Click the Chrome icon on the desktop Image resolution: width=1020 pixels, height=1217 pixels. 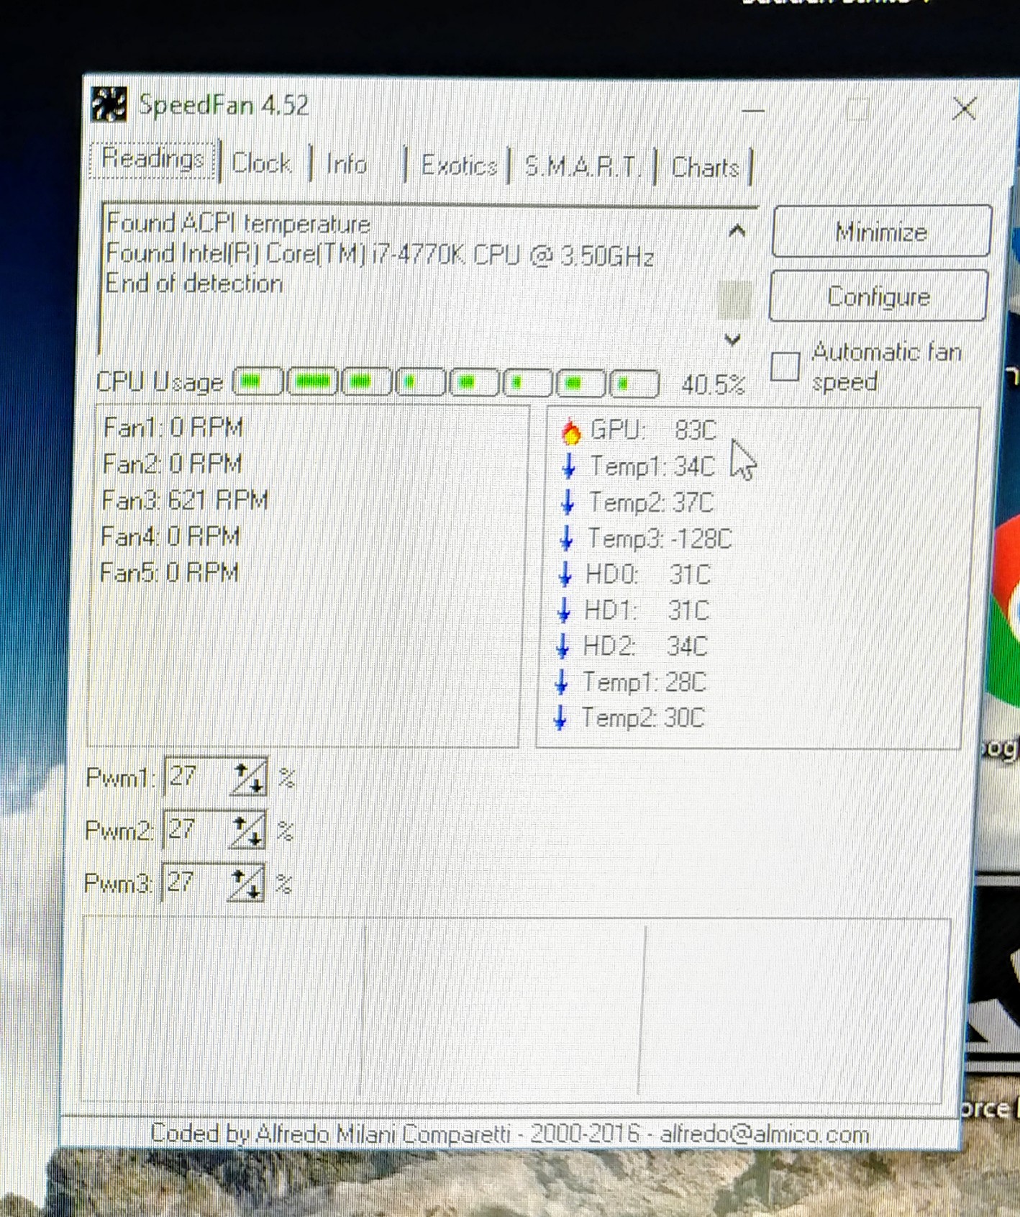pyautogui.click(x=1007, y=612)
